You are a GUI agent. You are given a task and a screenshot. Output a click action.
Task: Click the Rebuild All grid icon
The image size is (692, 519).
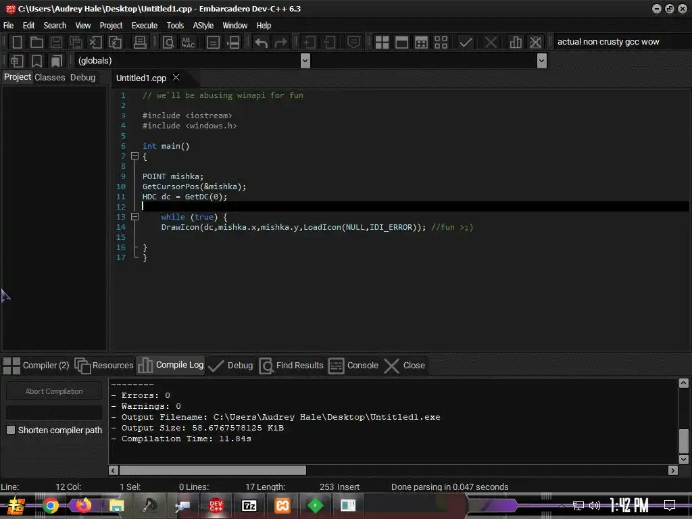click(x=441, y=43)
